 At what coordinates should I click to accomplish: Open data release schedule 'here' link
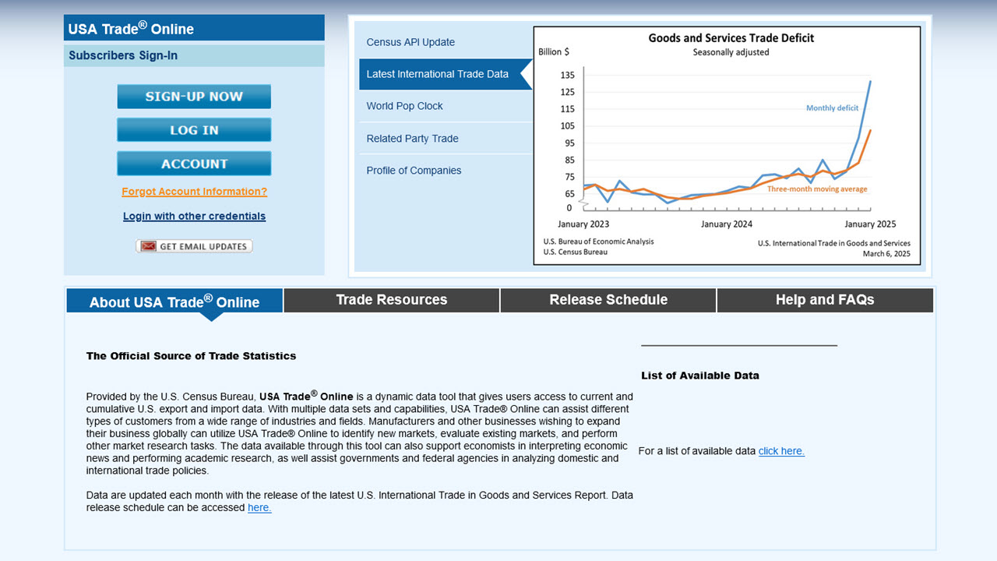(x=259, y=508)
